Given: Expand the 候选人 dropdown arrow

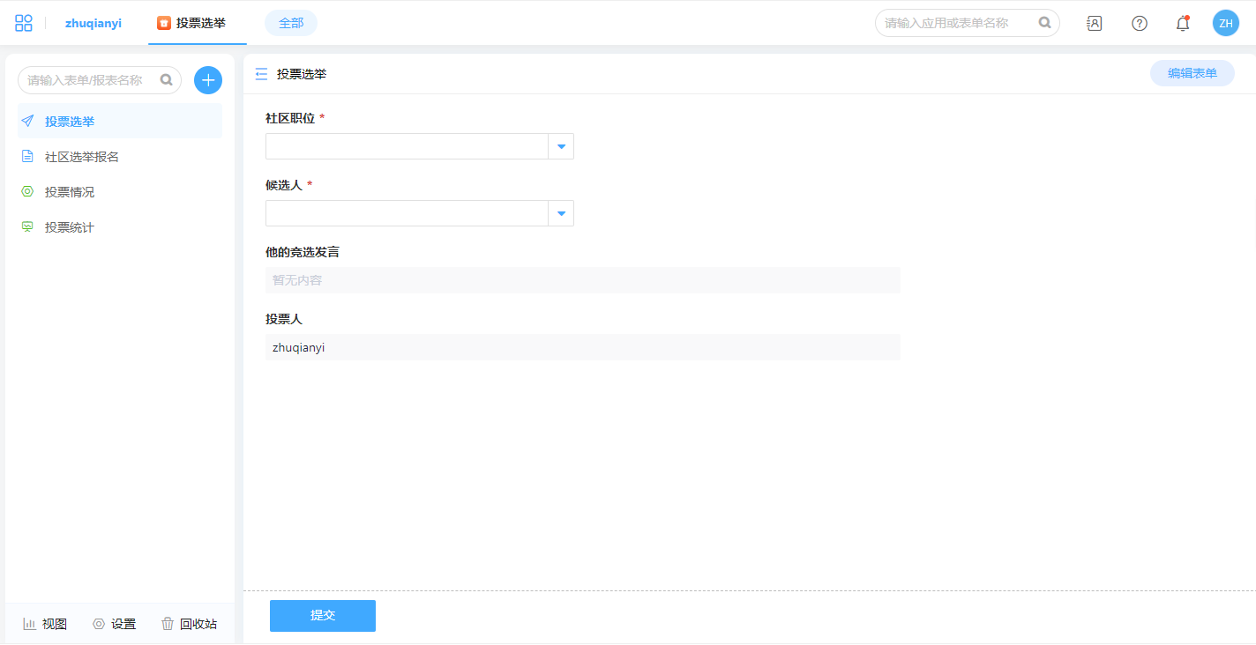Looking at the screenshot, I should coord(561,213).
